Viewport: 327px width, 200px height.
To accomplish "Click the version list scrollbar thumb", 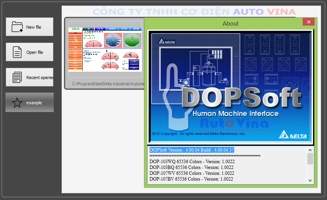I will pos(310,159).
